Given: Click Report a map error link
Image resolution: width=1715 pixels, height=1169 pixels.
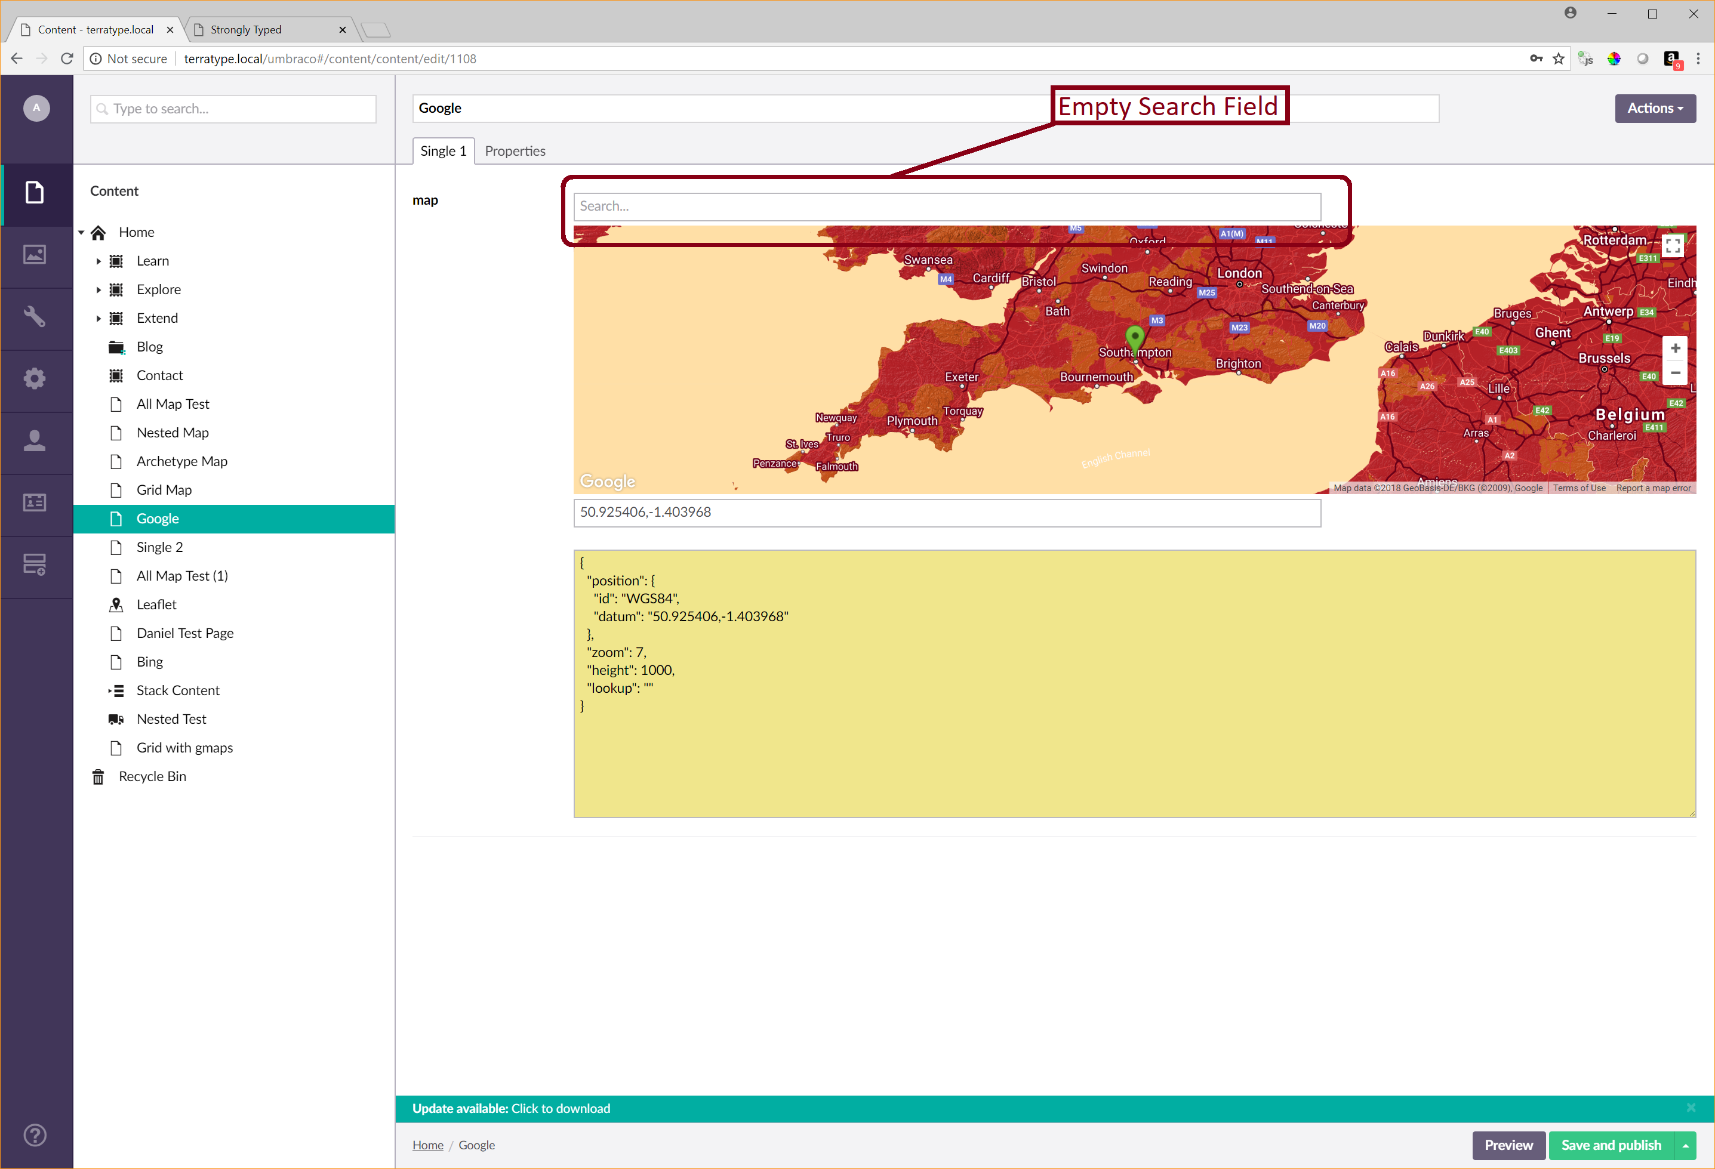Looking at the screenshot, I should point(1653,488).
